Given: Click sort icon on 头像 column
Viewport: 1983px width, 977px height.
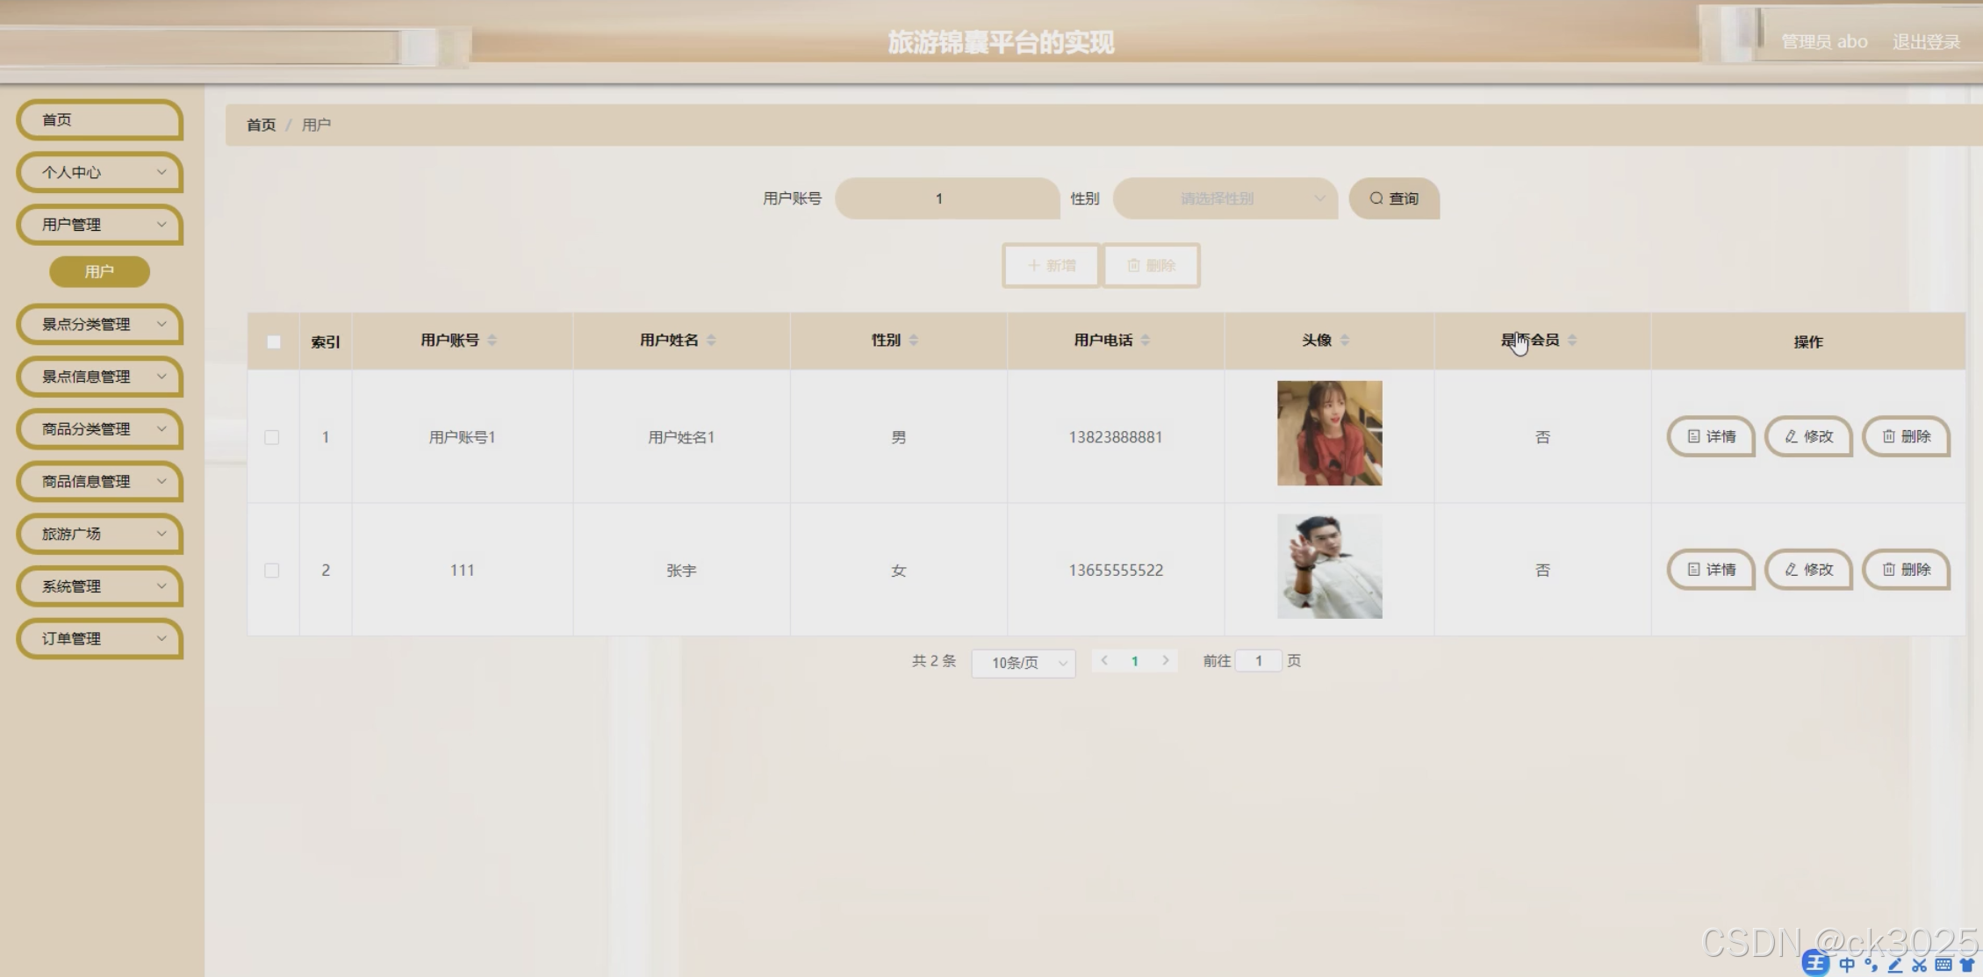Looking at the screenshot, I should pyautogui.click(x=1345, y=341).
